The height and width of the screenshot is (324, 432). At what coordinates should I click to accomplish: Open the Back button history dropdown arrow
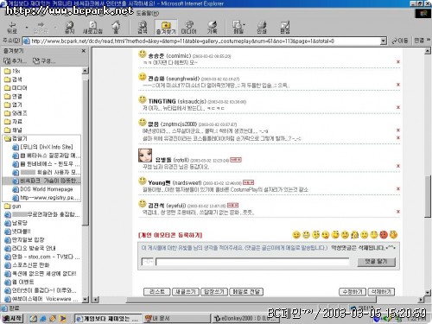(x=27, y=28)
